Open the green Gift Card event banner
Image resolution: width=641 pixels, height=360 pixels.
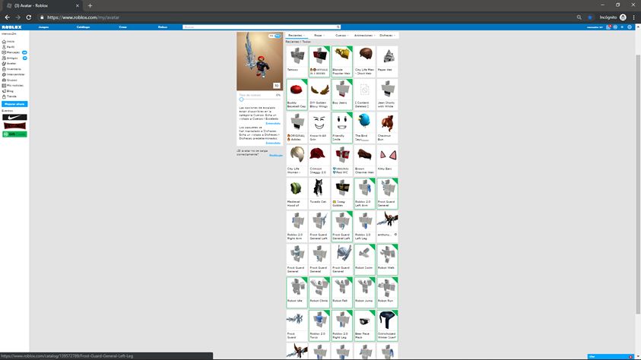pos(14,134)
